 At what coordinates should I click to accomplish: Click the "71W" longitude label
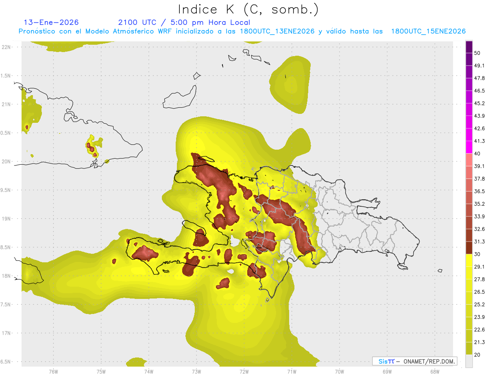292,371
